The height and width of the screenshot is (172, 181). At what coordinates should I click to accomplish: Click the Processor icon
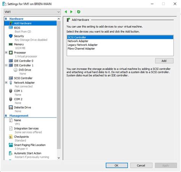[11, 53]
